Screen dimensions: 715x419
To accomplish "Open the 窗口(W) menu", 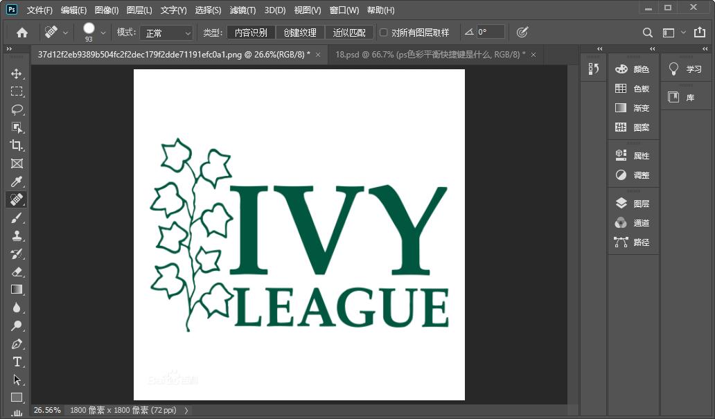I will coord(344,10).
